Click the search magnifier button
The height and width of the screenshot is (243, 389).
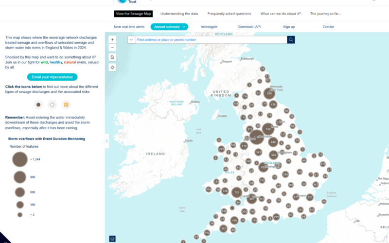(291, 40)
